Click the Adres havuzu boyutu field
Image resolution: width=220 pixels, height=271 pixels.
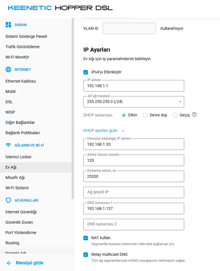click(134, 160)
